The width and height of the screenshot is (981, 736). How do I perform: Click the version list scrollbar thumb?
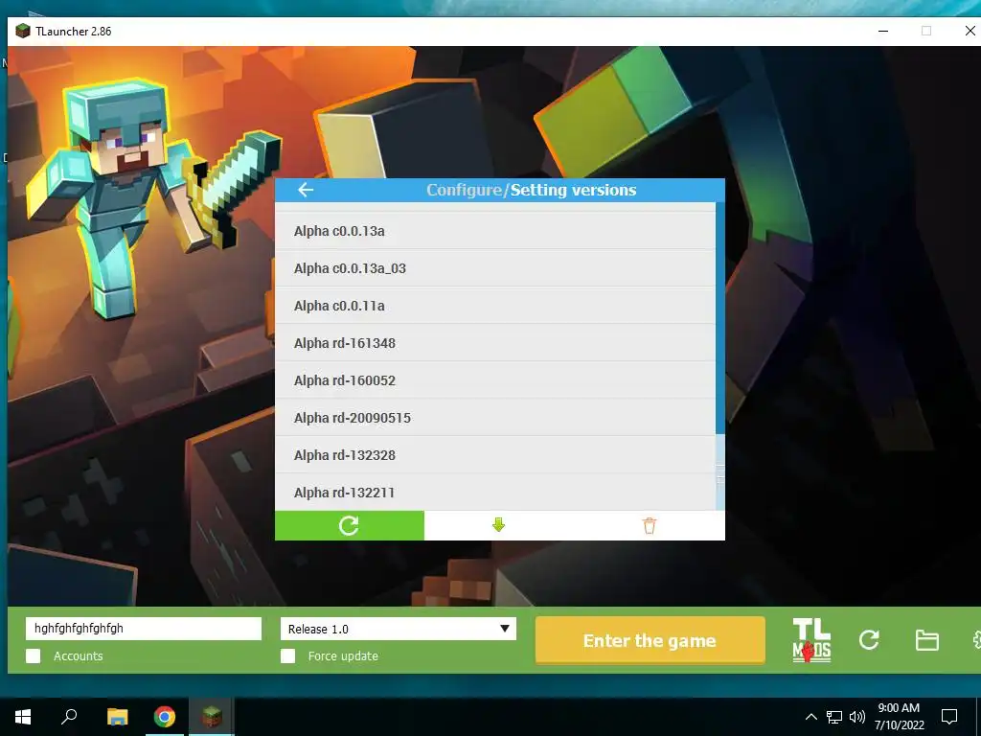720,472
